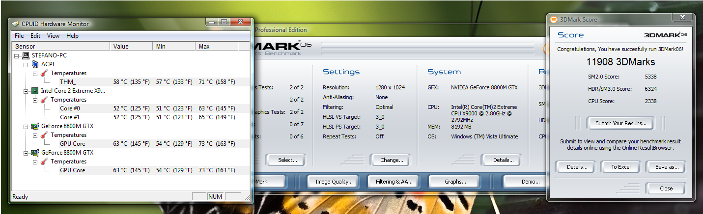Click the 'Ready' status bar text
The image size is (703, 214).
point(20,197)
